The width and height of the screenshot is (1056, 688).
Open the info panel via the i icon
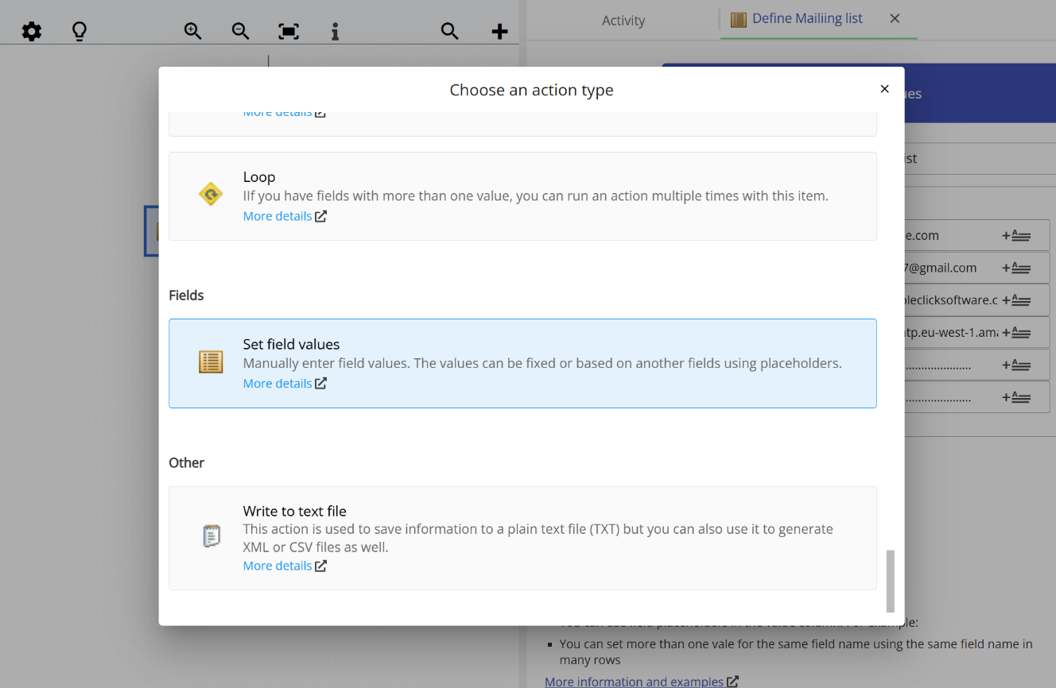[x=335, y=31]
